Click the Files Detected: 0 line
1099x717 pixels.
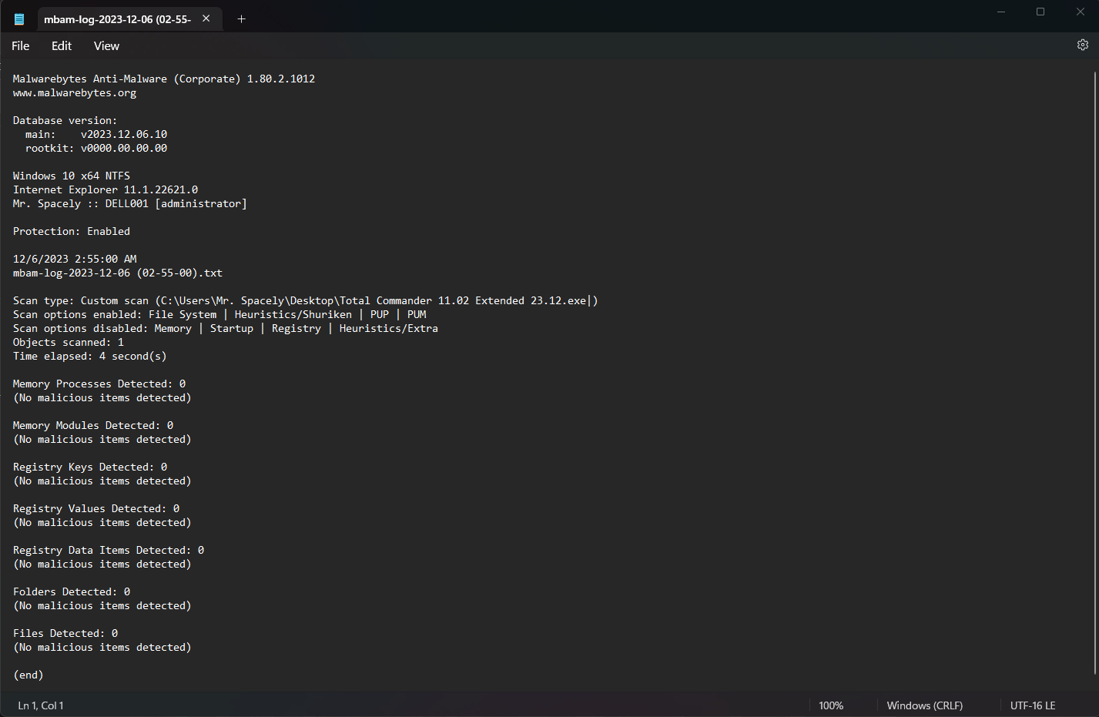[x=65, y=633]
